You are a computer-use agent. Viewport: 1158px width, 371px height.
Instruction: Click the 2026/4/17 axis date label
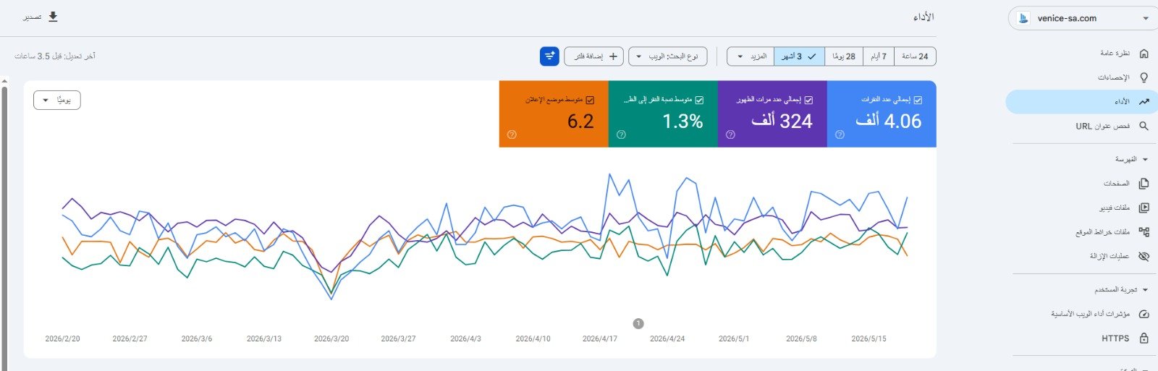[x=600, y=338]
